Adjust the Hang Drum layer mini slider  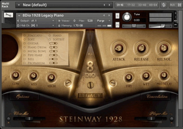[x=53, y=47]
